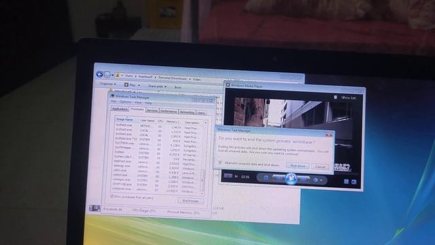Click the Switch to Library icon
Screen dimensions: 435x245
click(x=353, y=182)
